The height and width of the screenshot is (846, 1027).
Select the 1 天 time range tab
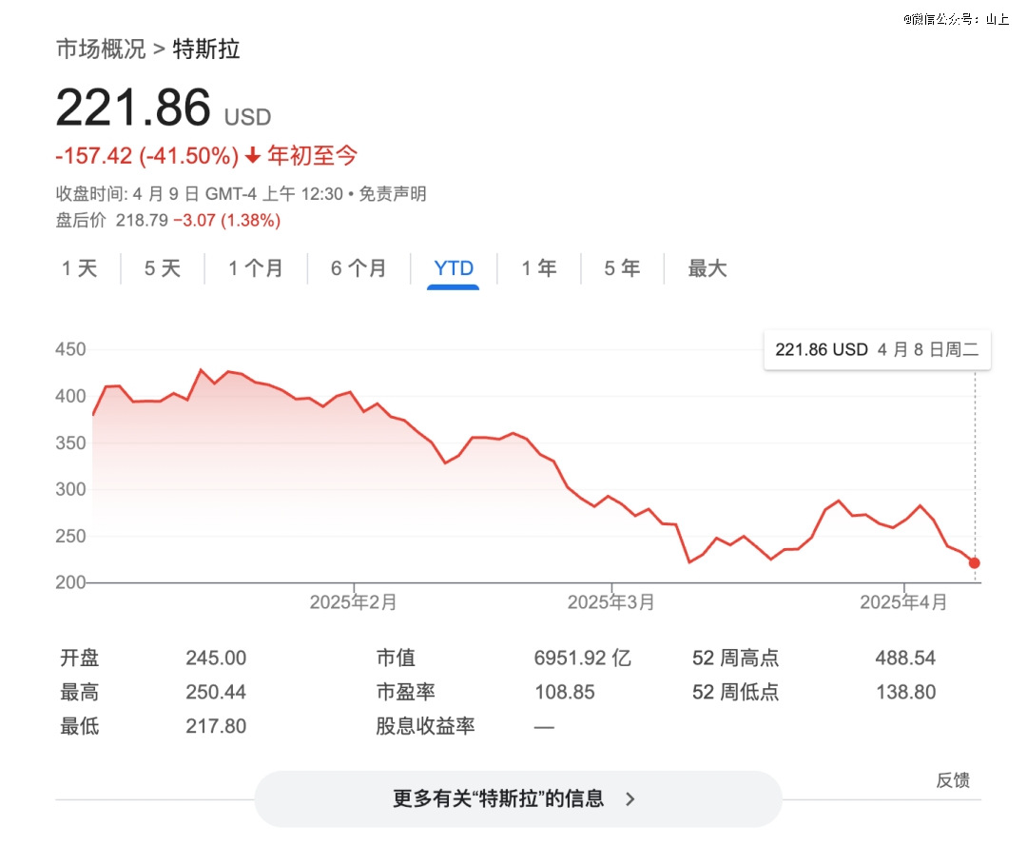pos(80,268)
